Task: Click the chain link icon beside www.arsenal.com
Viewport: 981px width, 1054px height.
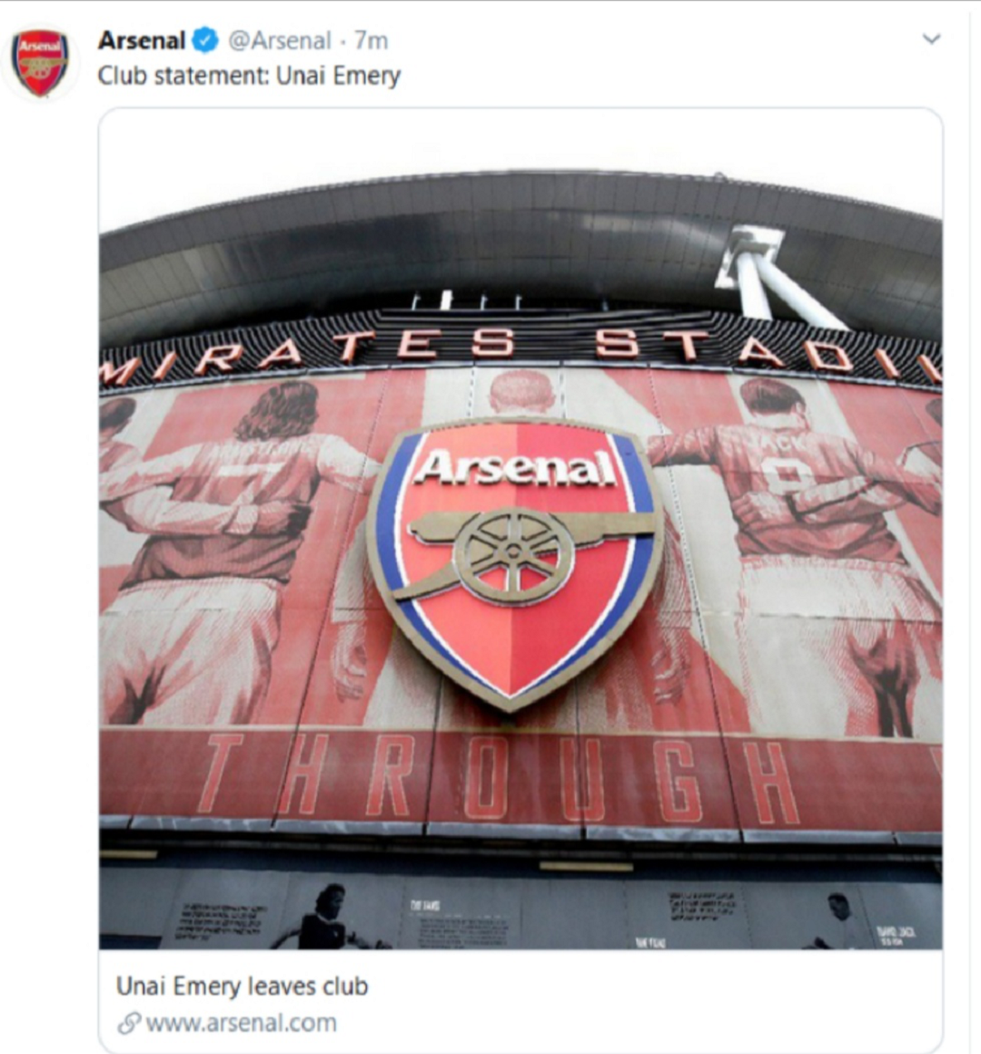Action: (x=129, y=1023)
